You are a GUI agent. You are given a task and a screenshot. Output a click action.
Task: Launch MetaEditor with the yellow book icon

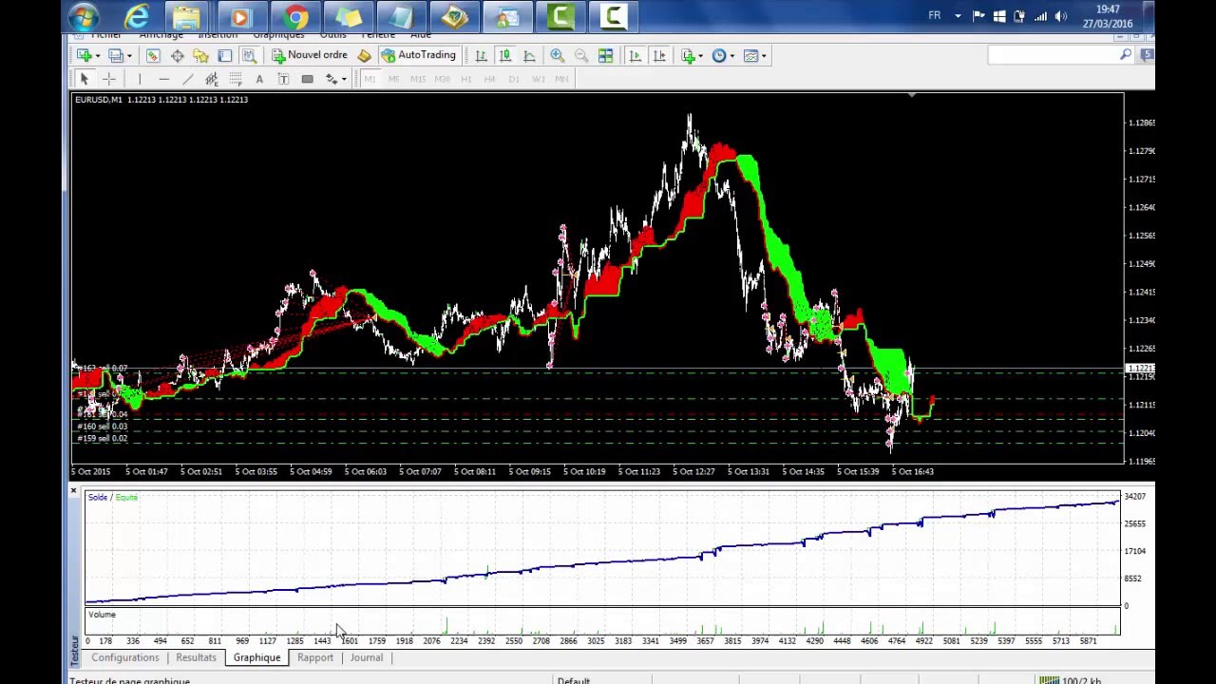364,55
